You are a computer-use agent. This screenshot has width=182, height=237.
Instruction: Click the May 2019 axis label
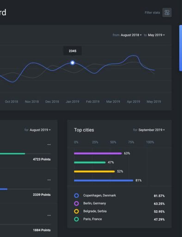[x=154, y=102]
